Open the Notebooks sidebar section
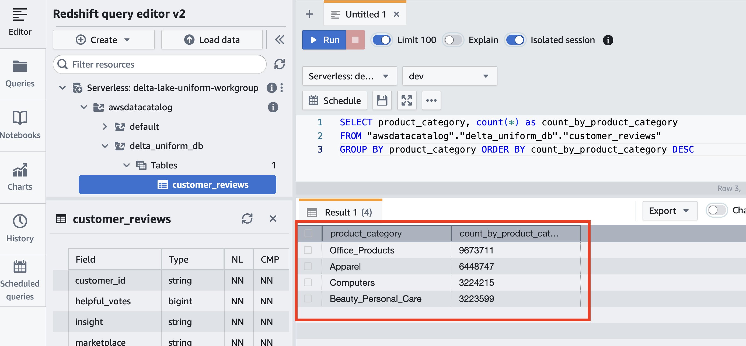The height and width of the screenshot is (346, 746). click(20, 125)
